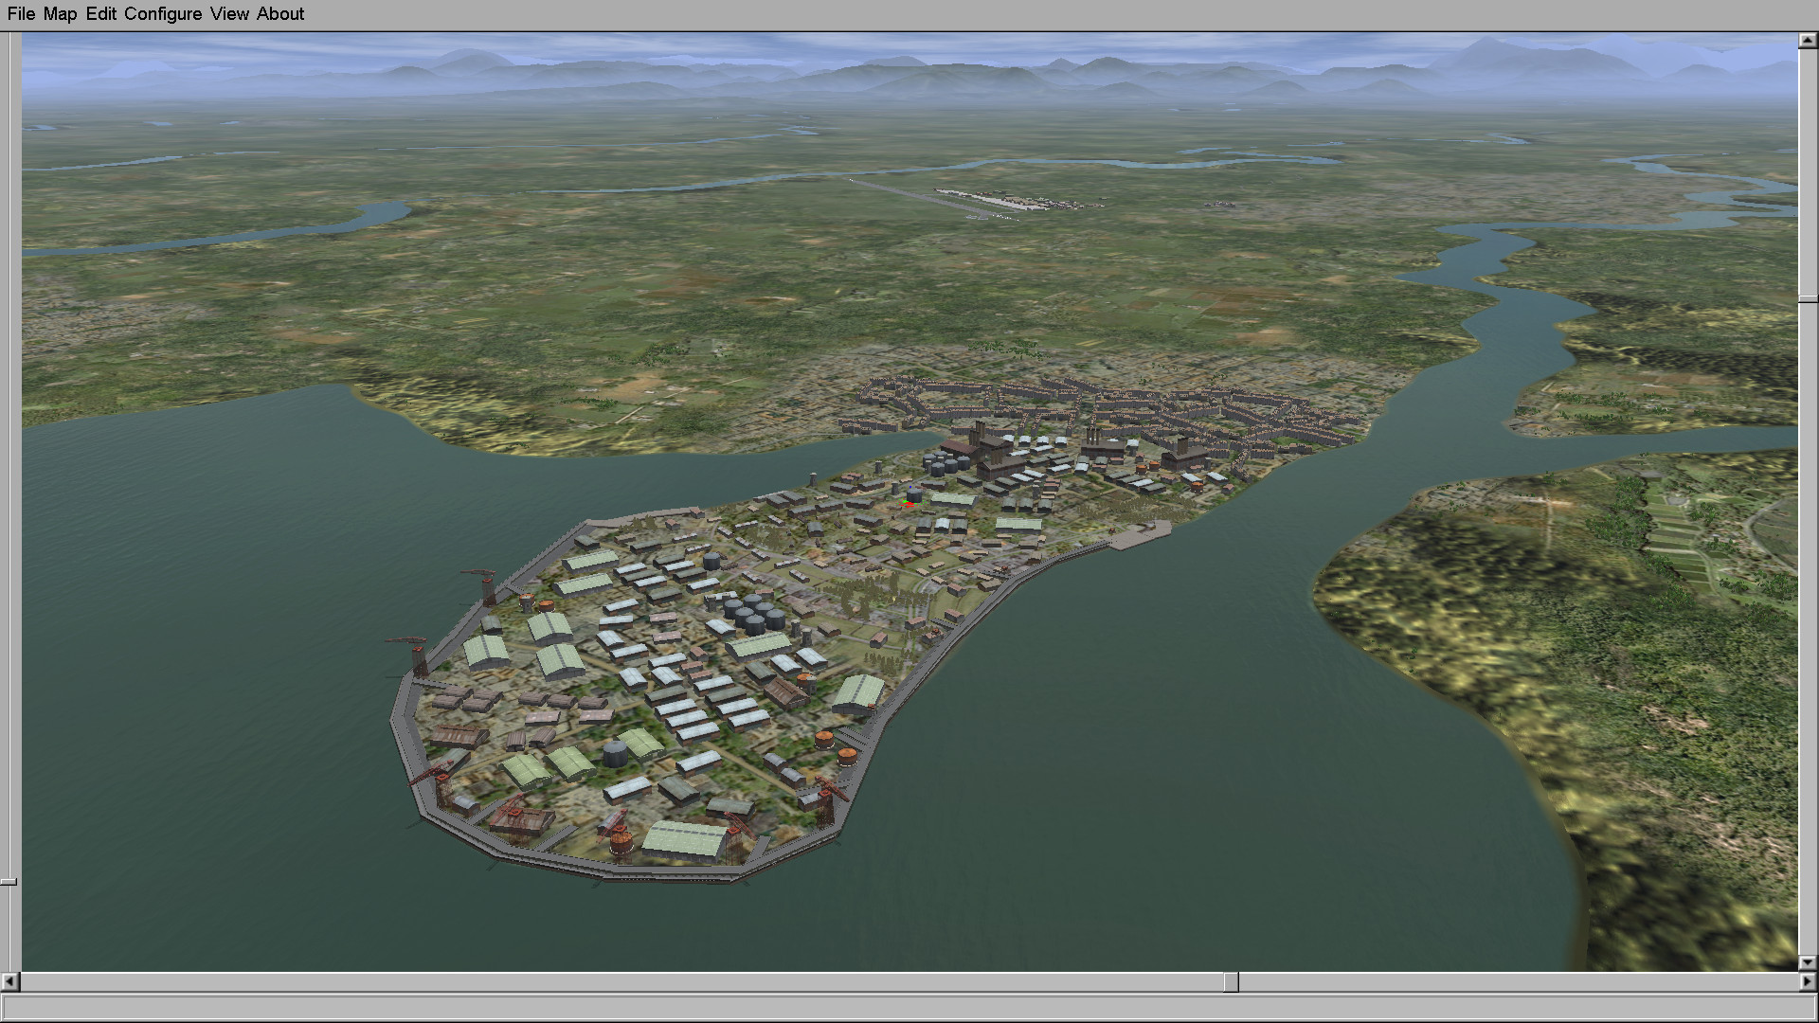Open the Edit menu

pos(100,14)
